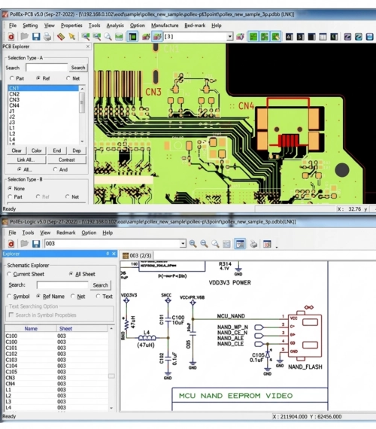Toggle the highlighted explorer window icon in Logic toolbar
The height and width of the screenshot is (429, 376).
pos(240,244)
